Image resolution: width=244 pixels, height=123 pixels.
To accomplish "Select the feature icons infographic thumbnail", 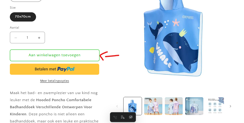I will tap(215, 106).
